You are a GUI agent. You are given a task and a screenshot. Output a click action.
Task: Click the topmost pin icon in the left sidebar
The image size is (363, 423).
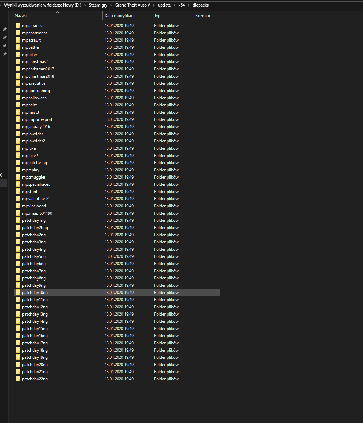coord(4,29)
